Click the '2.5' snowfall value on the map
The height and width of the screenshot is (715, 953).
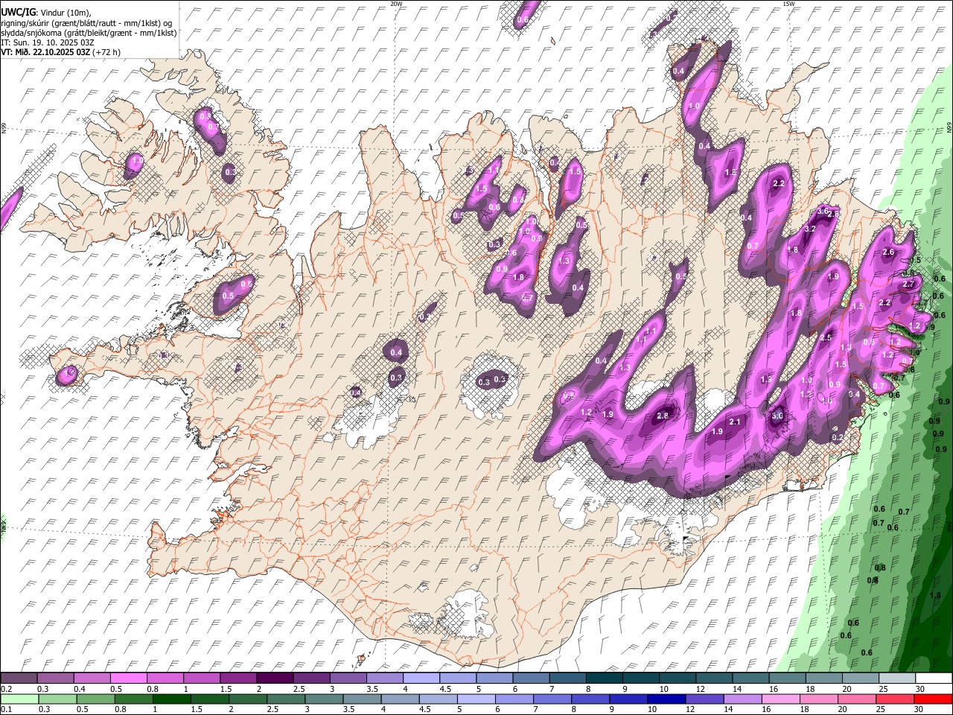click(x=825, y=337)
